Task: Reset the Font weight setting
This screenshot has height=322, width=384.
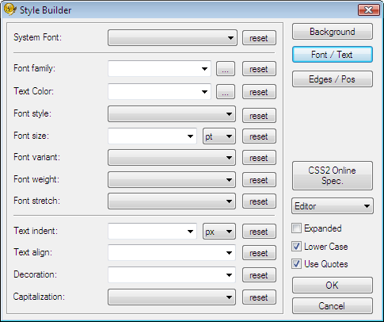Action: coord(259,180)
